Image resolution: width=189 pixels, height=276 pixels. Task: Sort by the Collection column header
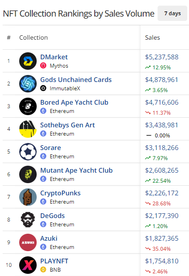click(x=34, y=37)
